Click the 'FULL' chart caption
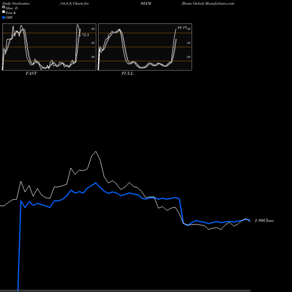 pyautogui.click(x=127, y=74)
